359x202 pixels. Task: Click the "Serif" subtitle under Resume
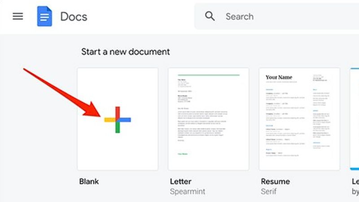pyautogui.click(x=268, y=192)
